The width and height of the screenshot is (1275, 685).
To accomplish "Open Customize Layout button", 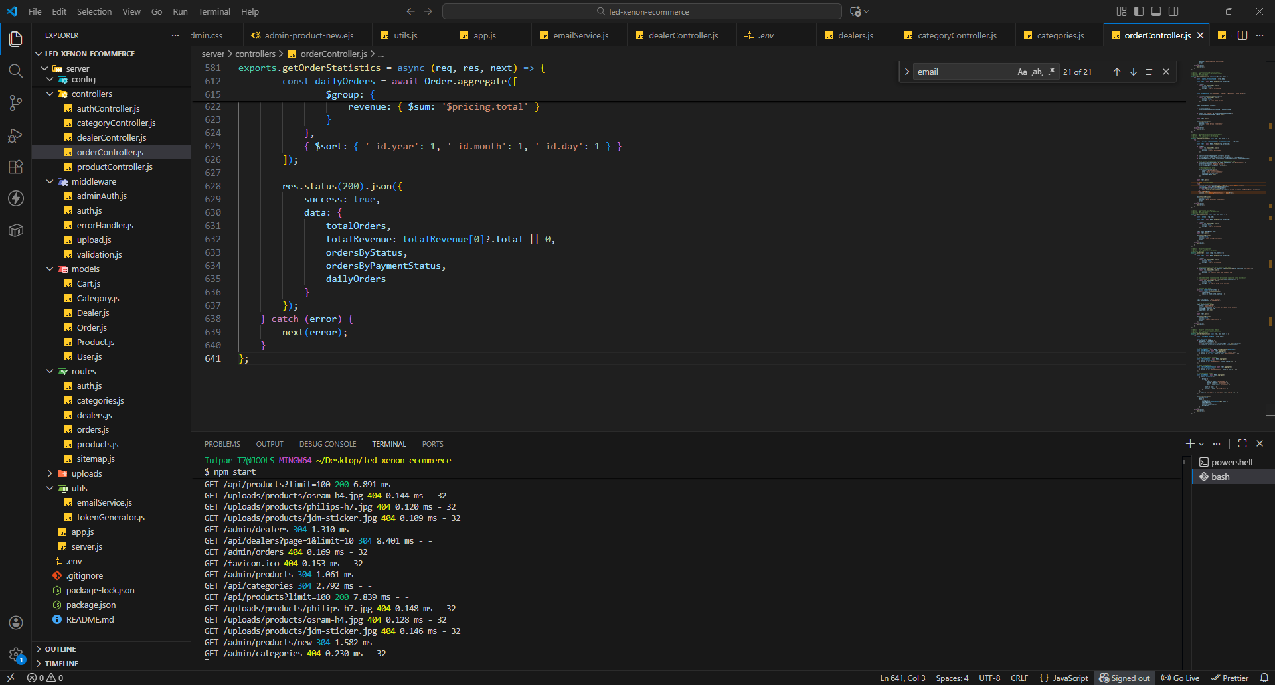I will pos(1122,11).
